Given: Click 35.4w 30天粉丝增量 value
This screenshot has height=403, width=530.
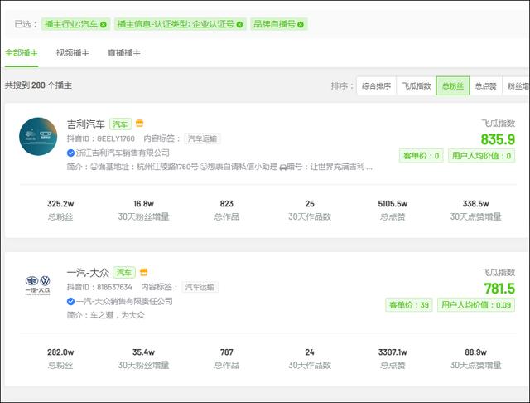Looking at the screenshot, I should [x=143, y=352].
